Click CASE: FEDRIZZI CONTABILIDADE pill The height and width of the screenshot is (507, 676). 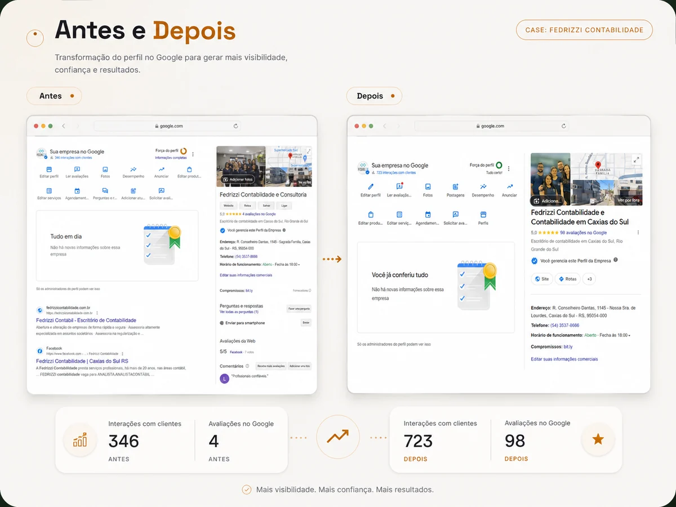tap(584, 30)
